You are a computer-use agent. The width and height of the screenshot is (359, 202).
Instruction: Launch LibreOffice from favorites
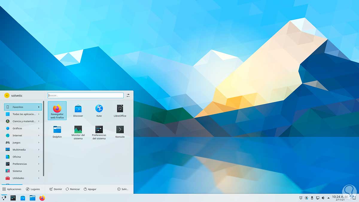coord(120,111)
